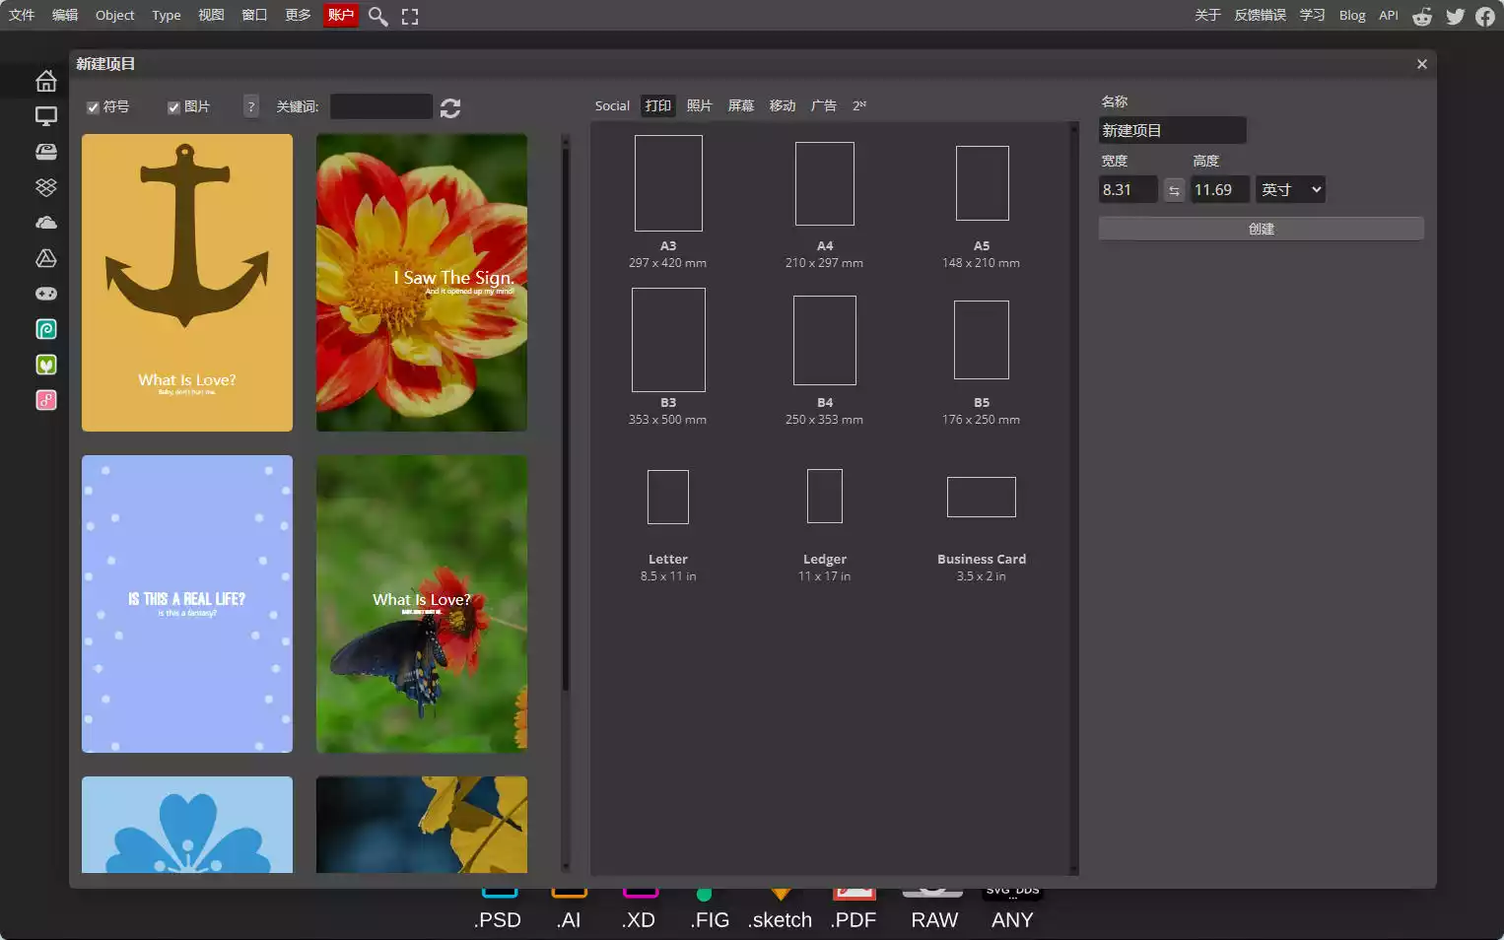Open the 学习 link
Screen dimensions: 1504x940
pos(1312,15)
